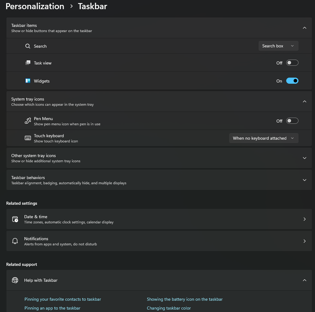This screenshot has height=312, width=315.
Task: Go back to Personalization breadcrumb
Action: tap(35, 6)
